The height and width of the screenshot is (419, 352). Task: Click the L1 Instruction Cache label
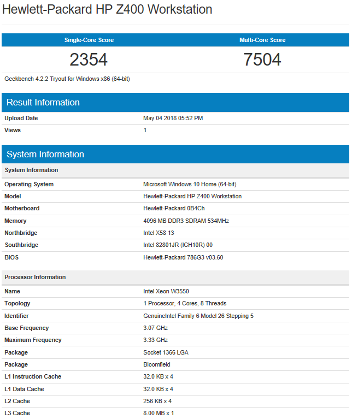click(33, 377)
